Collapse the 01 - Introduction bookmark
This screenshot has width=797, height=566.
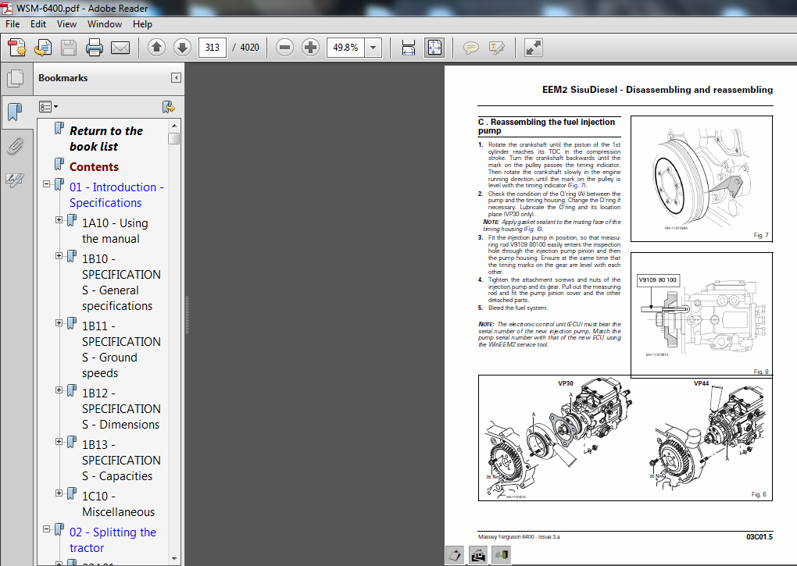click(46, 183)
